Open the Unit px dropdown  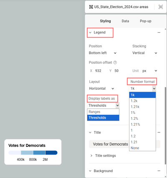150,71
